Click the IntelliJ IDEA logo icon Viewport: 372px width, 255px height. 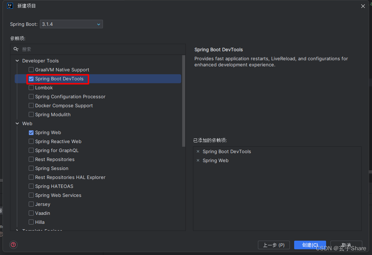[10, 6]
